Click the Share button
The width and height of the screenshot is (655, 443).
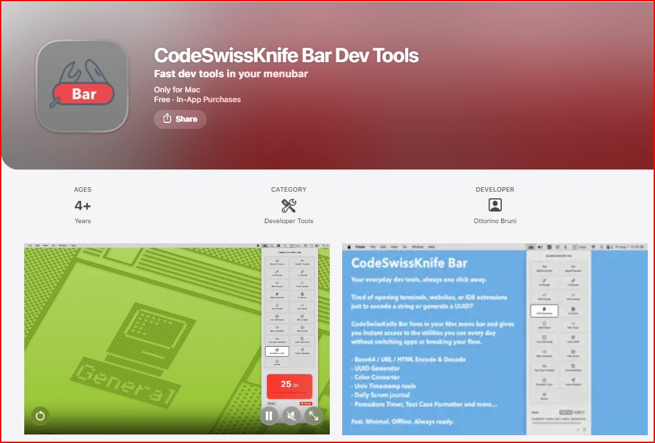(x=180, y=119)
